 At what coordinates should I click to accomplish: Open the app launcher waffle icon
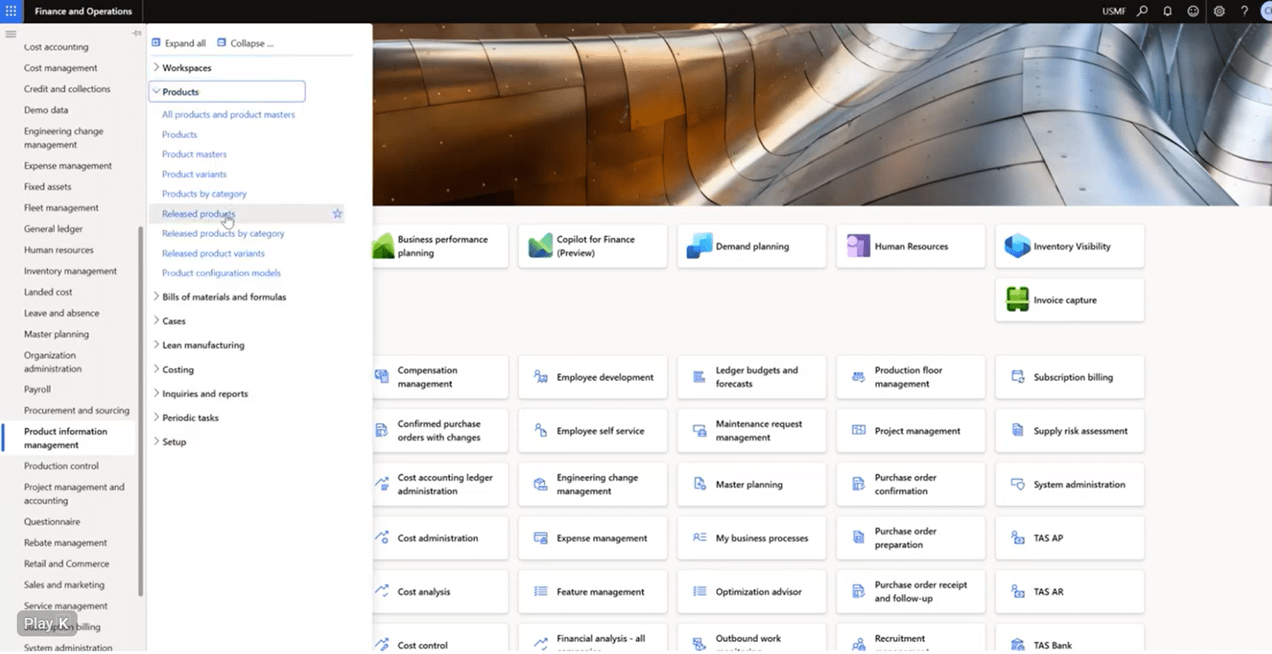11,12
